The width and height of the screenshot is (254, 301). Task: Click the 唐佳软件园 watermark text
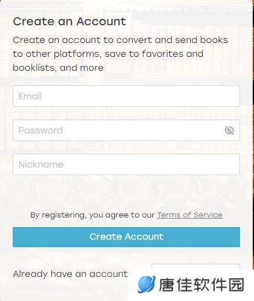(x=202, y=285)
